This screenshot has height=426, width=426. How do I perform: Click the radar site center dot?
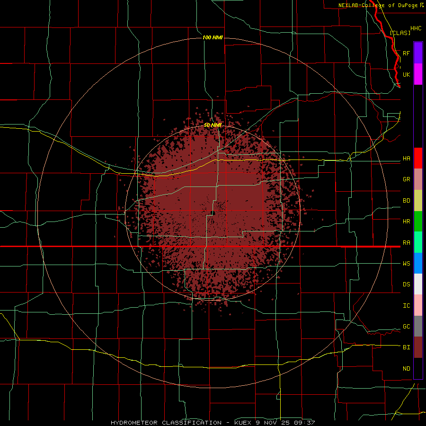click(213, 213)
